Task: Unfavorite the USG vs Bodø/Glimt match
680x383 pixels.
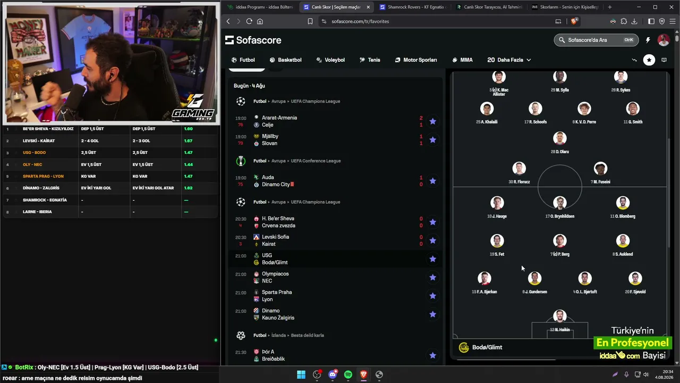Action: click(x=432, y=259)
